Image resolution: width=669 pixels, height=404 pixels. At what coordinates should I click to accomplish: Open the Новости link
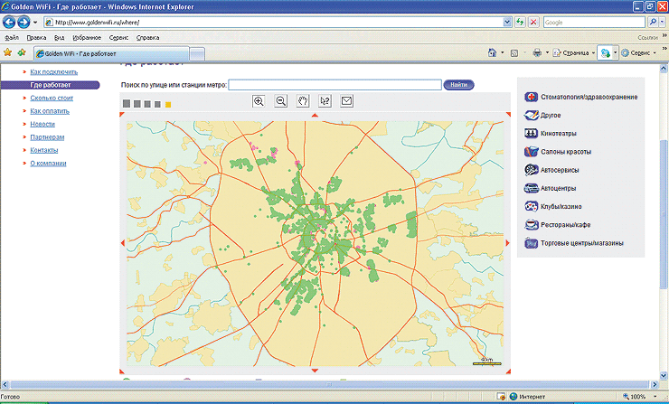(42, 124)
